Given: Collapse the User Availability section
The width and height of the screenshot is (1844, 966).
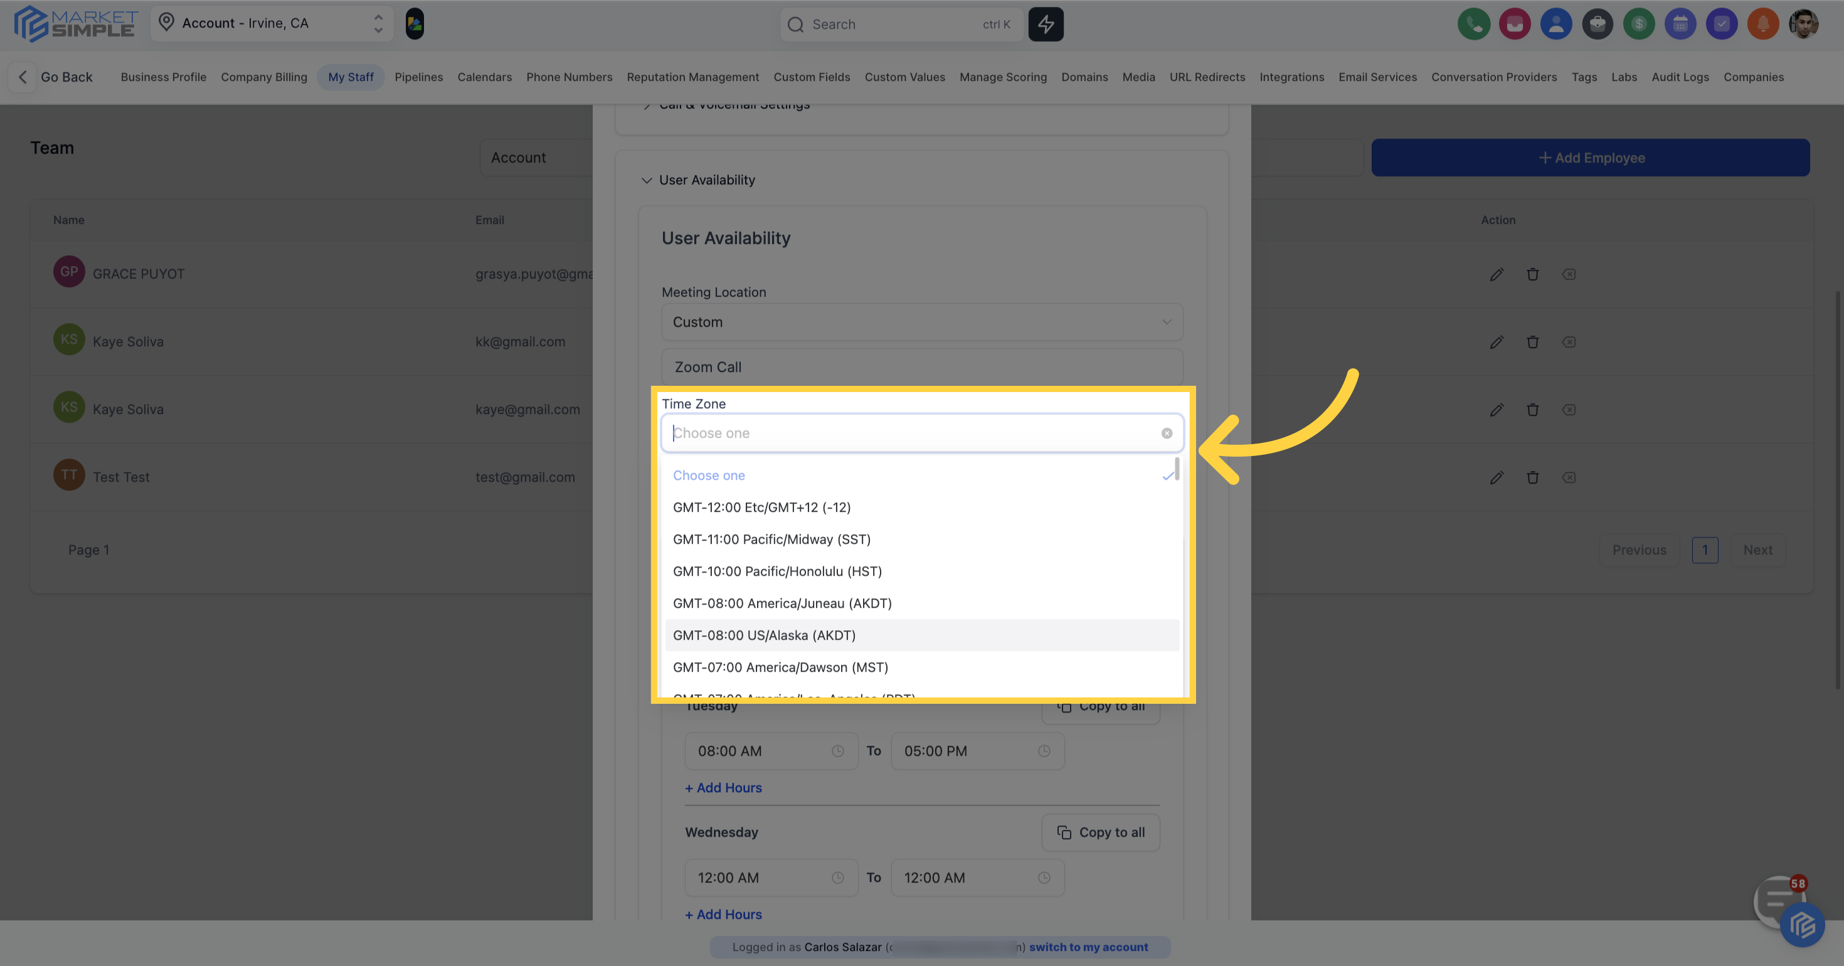Looking at the screenshot, I should 647,181.
